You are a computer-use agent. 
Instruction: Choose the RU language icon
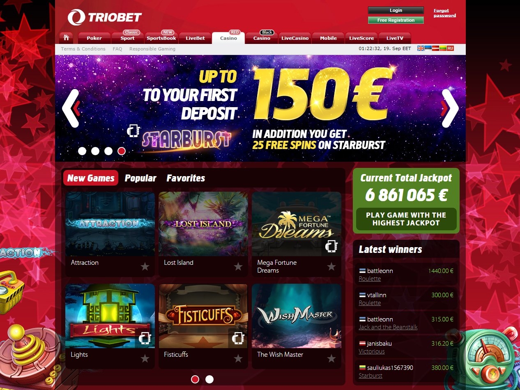point(450,48)
